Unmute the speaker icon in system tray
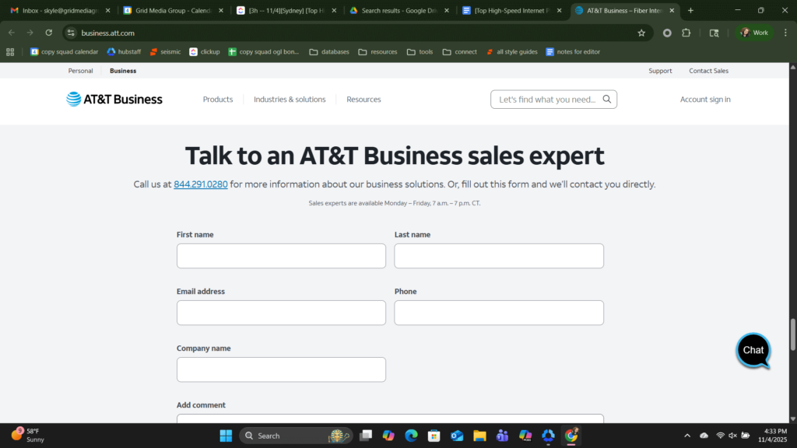 pos(732,436)
